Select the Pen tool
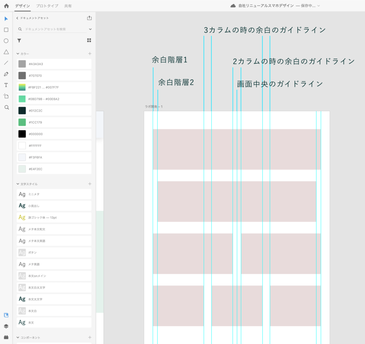The image size is (365, 344). click(x=6, y=74)
